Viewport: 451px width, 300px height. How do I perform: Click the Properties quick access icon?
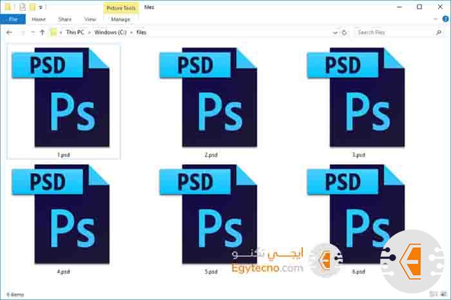click(x=23, y=7)
